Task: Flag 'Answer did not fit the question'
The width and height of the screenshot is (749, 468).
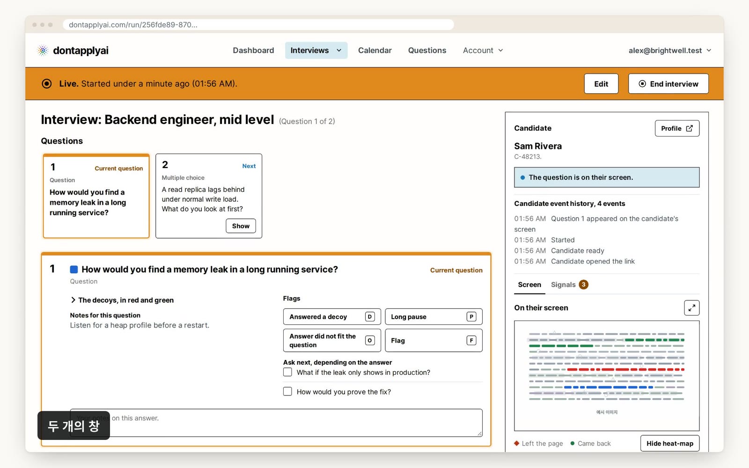Action: pos(332,340)
